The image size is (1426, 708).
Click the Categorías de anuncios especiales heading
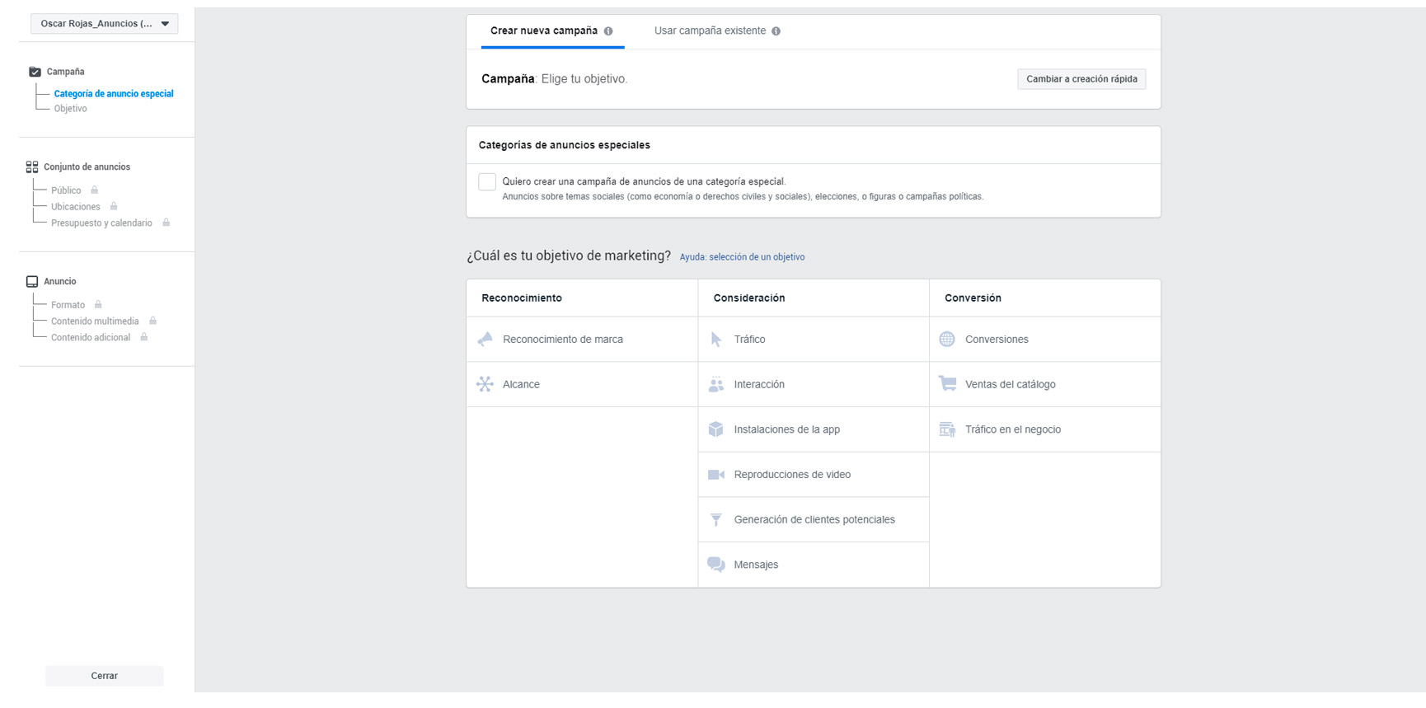[x=565, y=145]
